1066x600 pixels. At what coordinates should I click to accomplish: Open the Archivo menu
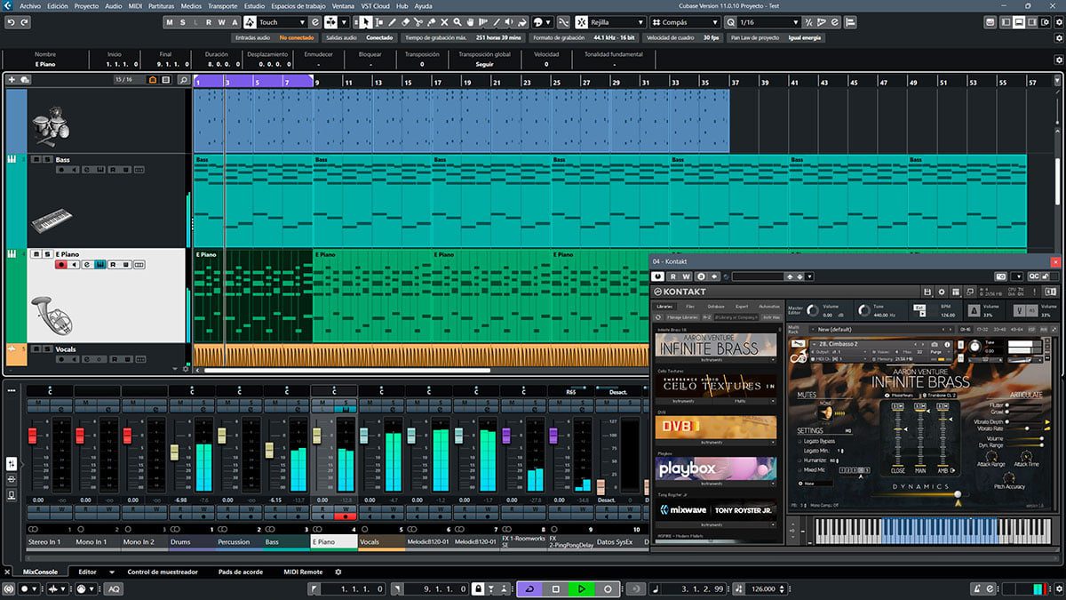[x=29, y=5]
